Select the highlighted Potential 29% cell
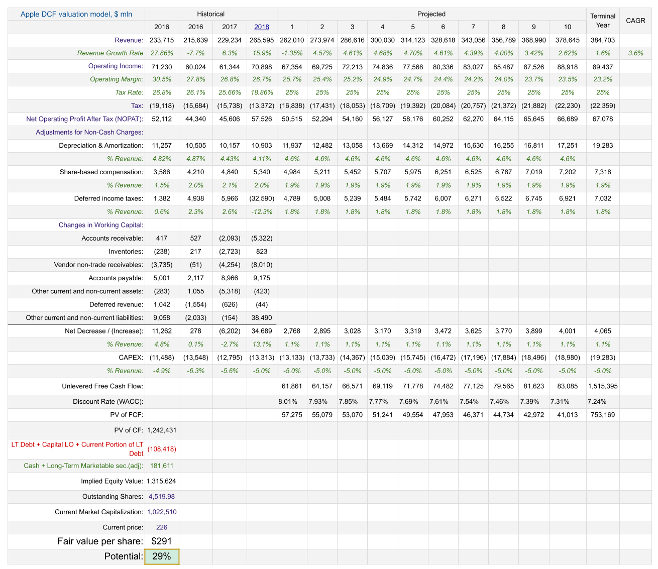The image size is (658, 569). click(162, 556)
